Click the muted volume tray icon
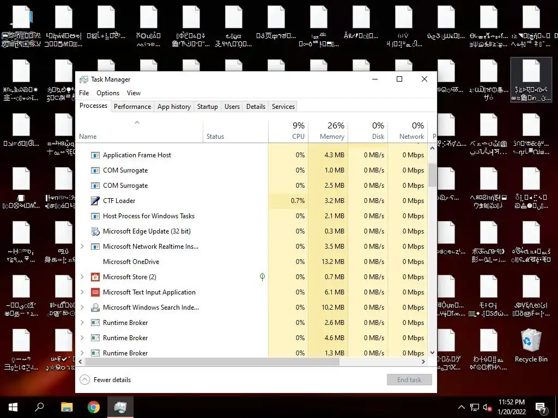558x418 pixels. click(x=488, y=407)
